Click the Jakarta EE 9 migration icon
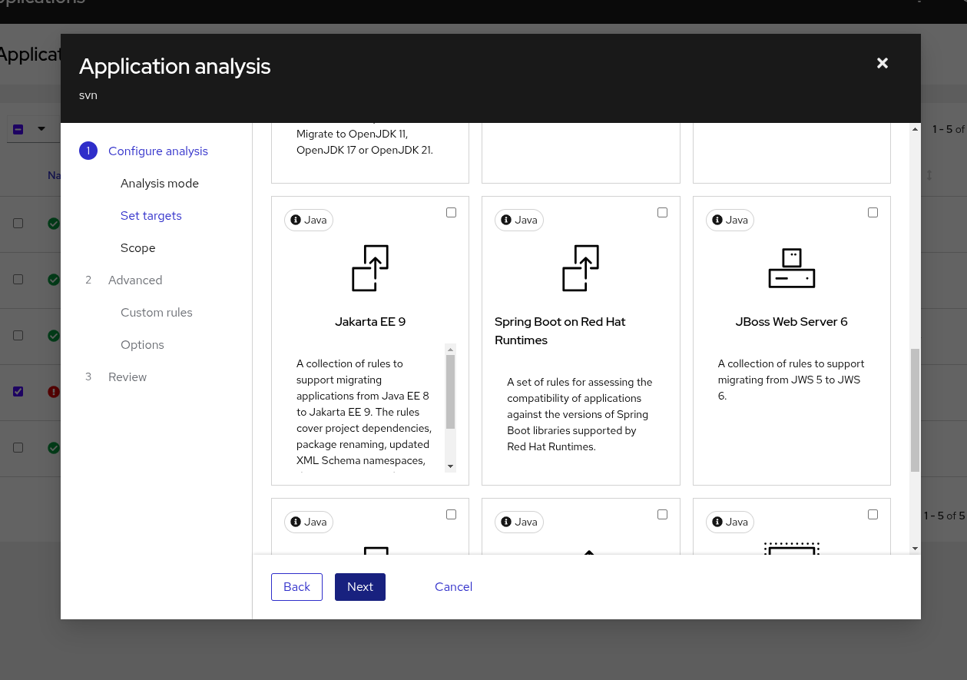967x680 pixels. [x=370, y=268]
